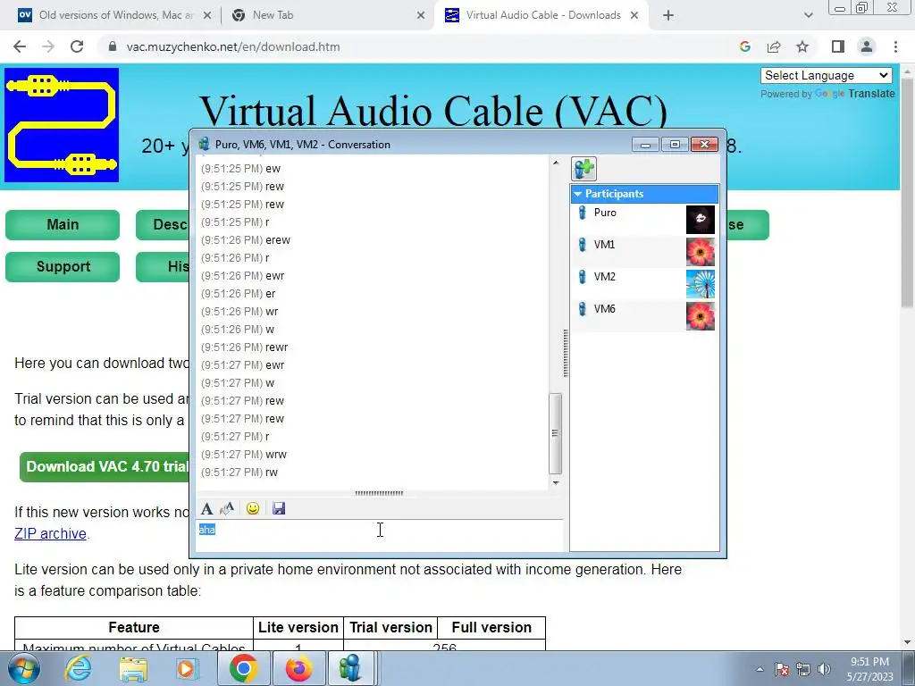Open the smiley emoticon picker
Image resolution: width=915 pixels, height=686 pixels.
(x=253, y=508)
